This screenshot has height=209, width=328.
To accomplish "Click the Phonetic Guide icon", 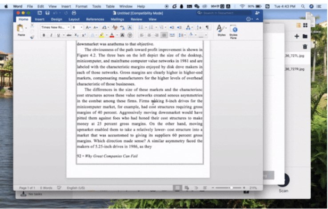I will (122, 28).
